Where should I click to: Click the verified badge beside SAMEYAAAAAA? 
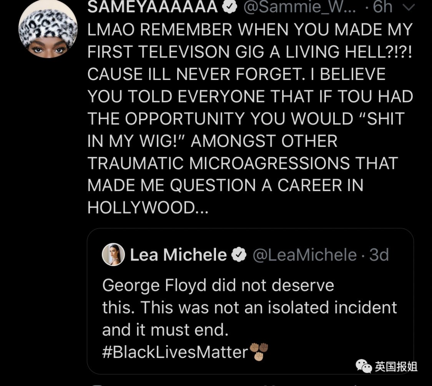pos(230,7)
